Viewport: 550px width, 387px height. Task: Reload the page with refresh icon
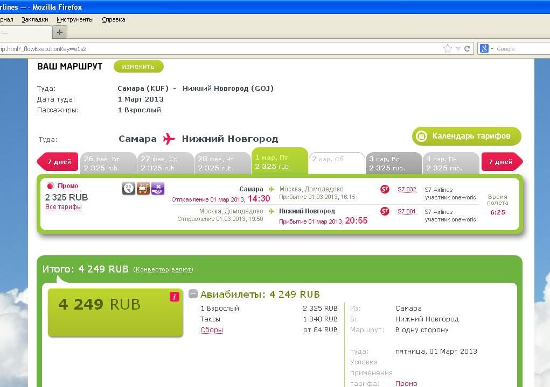[468, 48]
